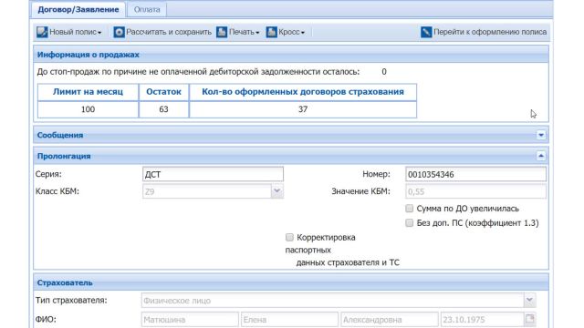Click the Z9 class combo field
The image size is (584, 328).
[x=207, y=191]
